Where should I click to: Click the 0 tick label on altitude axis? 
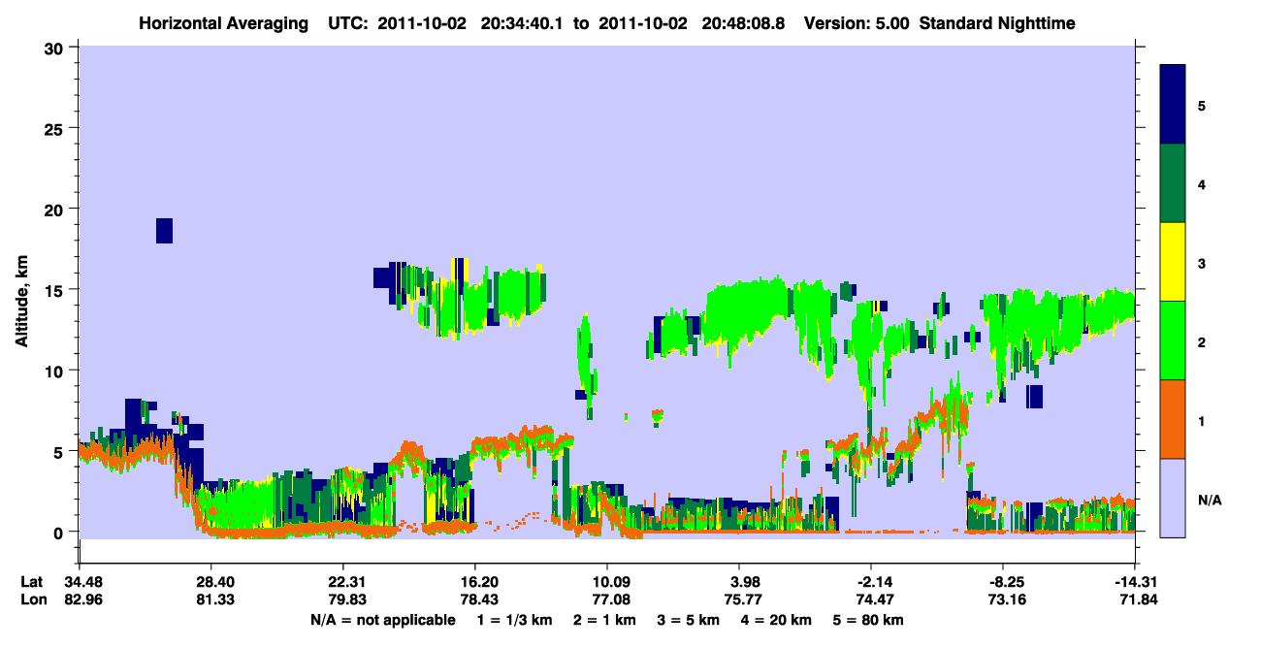point(59,532)
